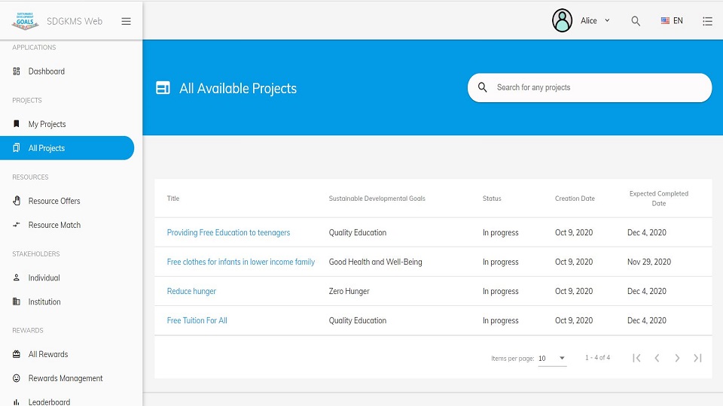Jump to last page of table
This screenshot has height=406, width=723.
697,358
